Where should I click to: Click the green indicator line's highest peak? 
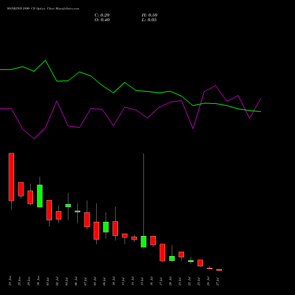coord(45,60)
